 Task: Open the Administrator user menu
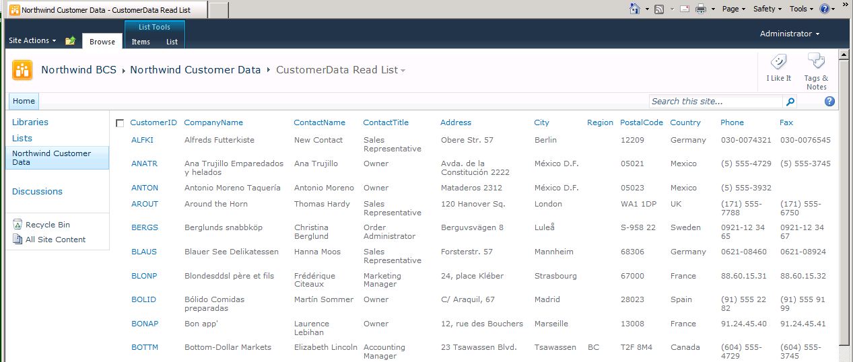[790, 34]
